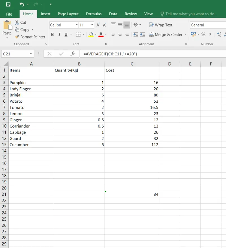This screenshot has width=226, height=248.
Task: Switch to the Page Layout tab
Action: click(68, 14)
